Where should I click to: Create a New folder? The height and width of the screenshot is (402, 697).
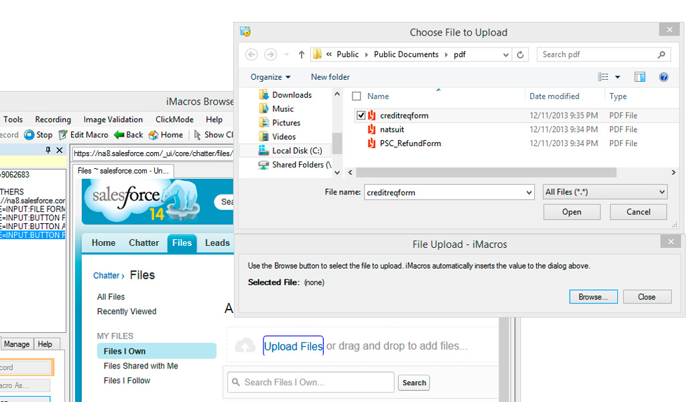point(330,77)
